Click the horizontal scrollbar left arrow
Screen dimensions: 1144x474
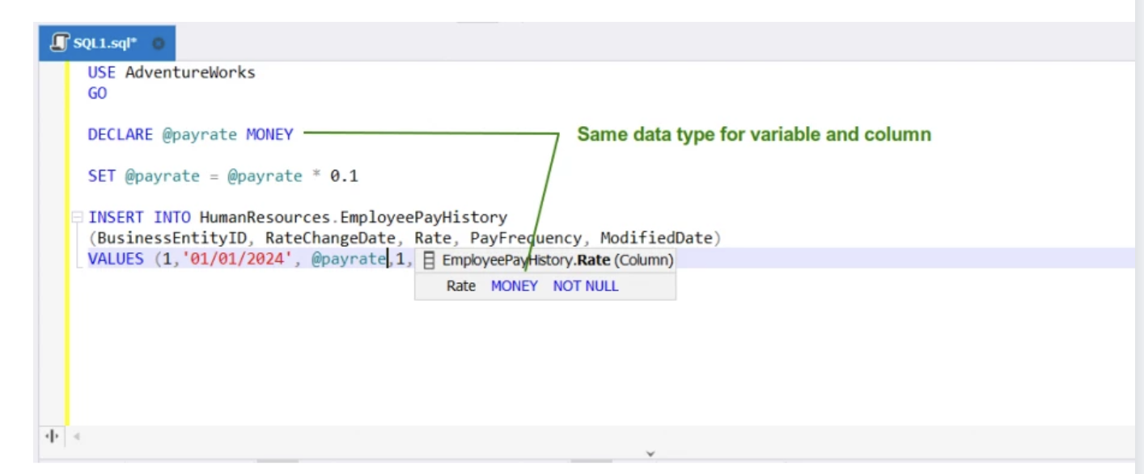point(77,437)
